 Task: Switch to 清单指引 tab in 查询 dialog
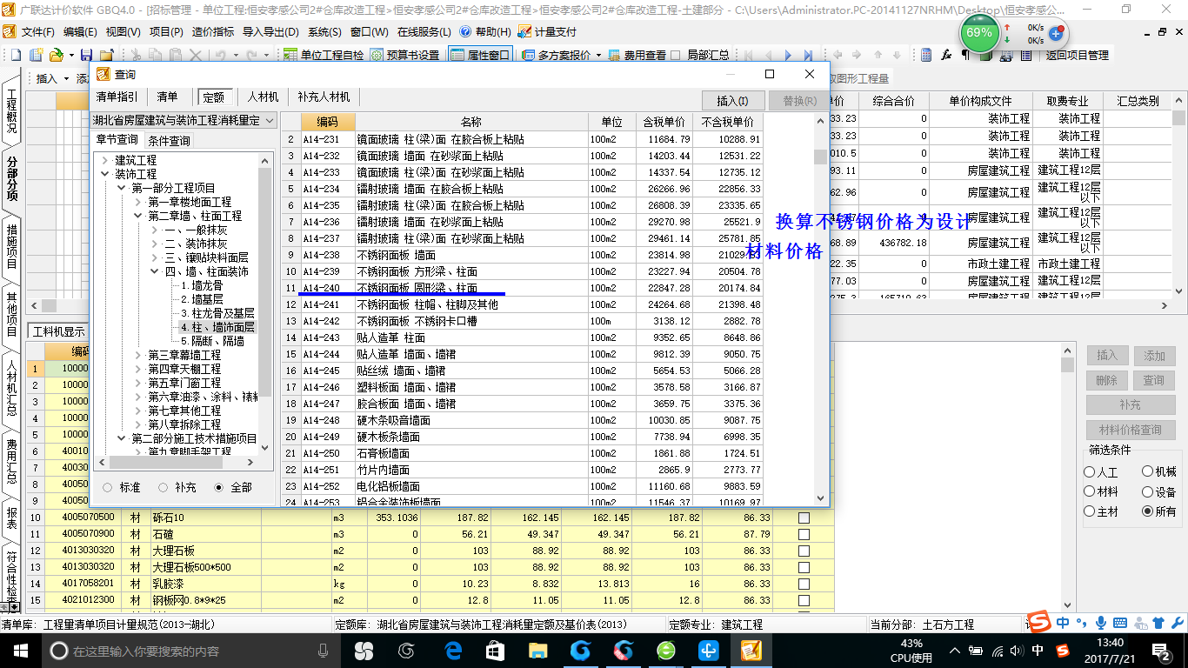pyautogui.click(x=117, y=97)
